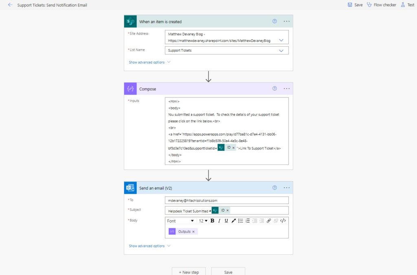Click the bottom Save button
Screen dimensions: 417x275
coord(228,271)
